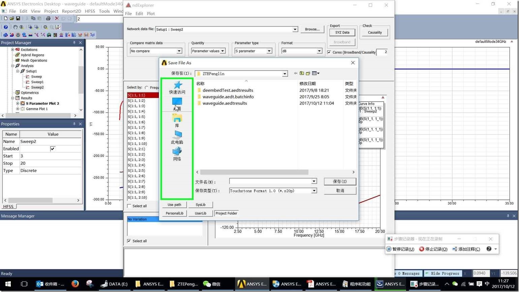Open the Plot menu in ndExplorer

[x=151, y=13]
